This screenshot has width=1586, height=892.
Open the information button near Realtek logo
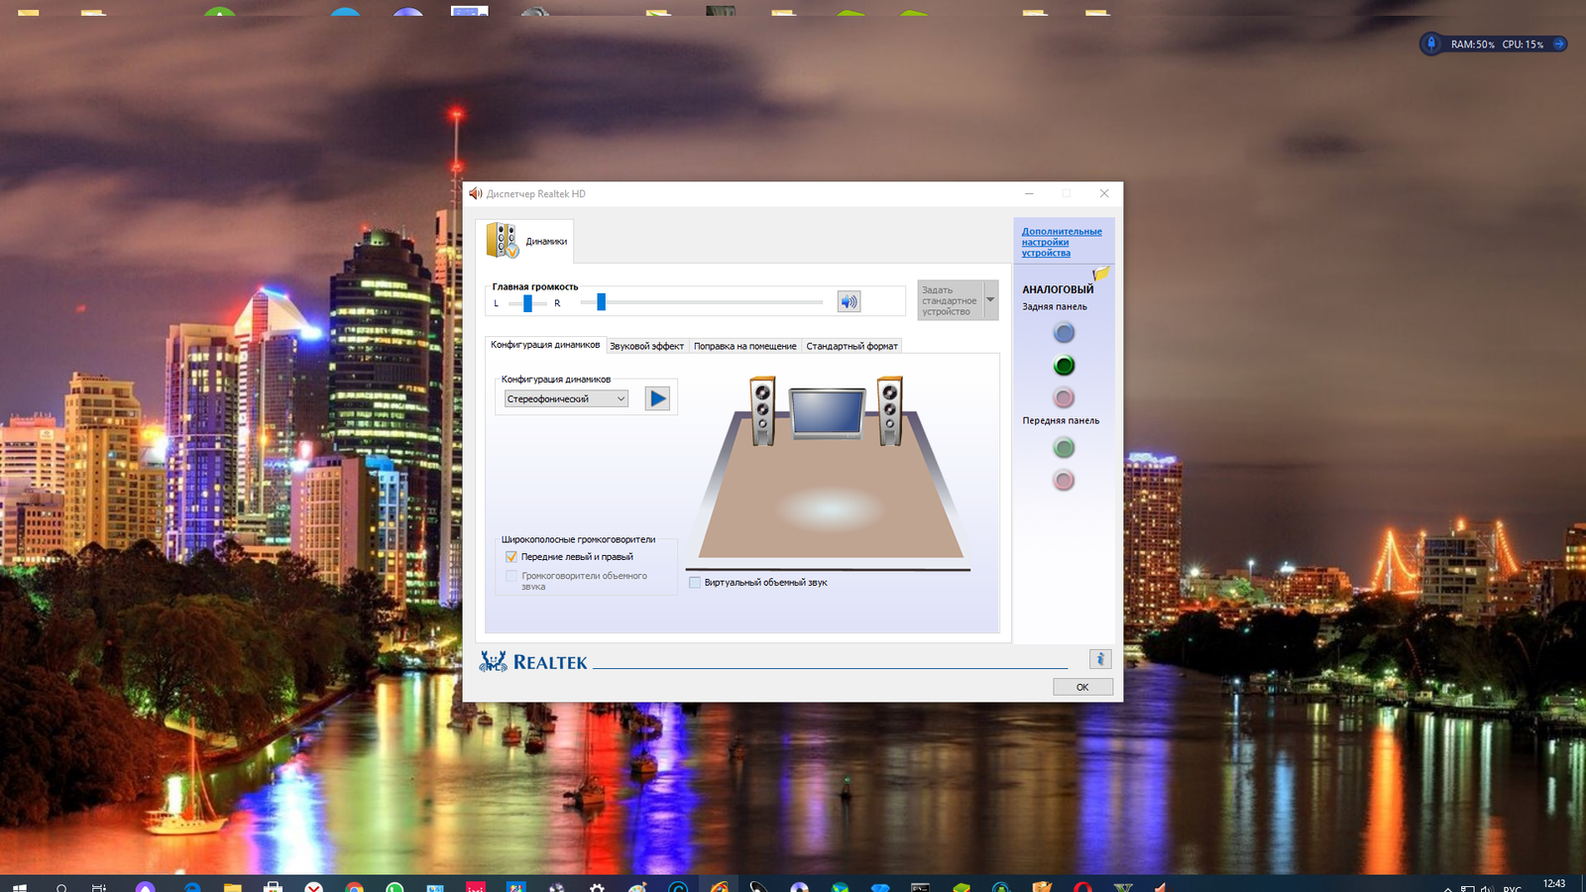(x=1100, y=659)
